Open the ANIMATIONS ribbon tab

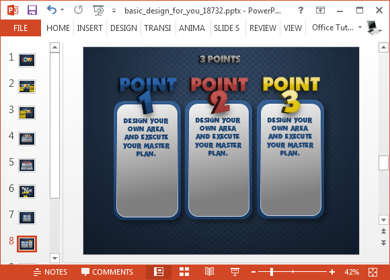pyautogui.click(x=192, y=28)
